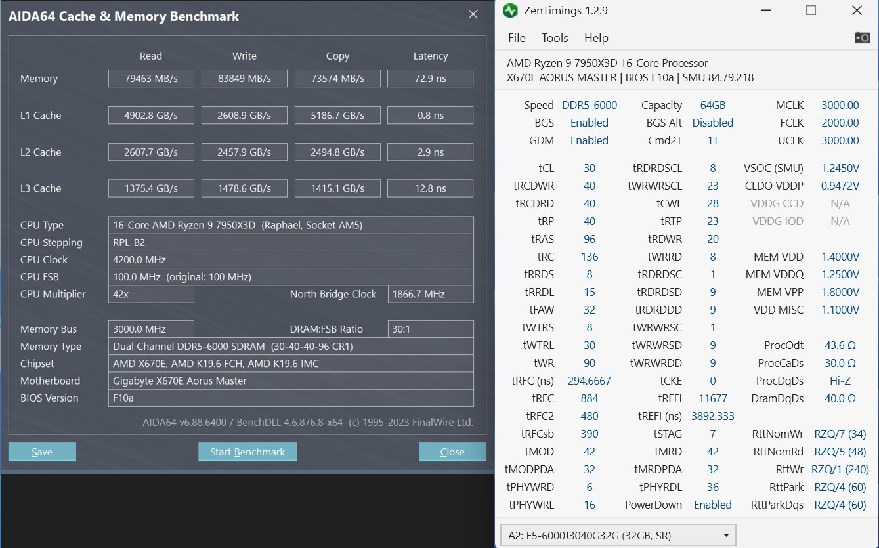The image size is (879, 548).
Task: Click RttWr value RZQ/1 (240)
Action: [x=840, y=469]
